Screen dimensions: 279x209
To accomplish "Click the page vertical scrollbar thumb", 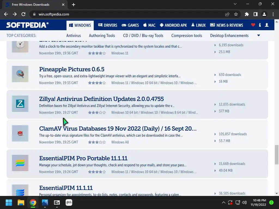I will pyautogui.click(x=277, y=155).
